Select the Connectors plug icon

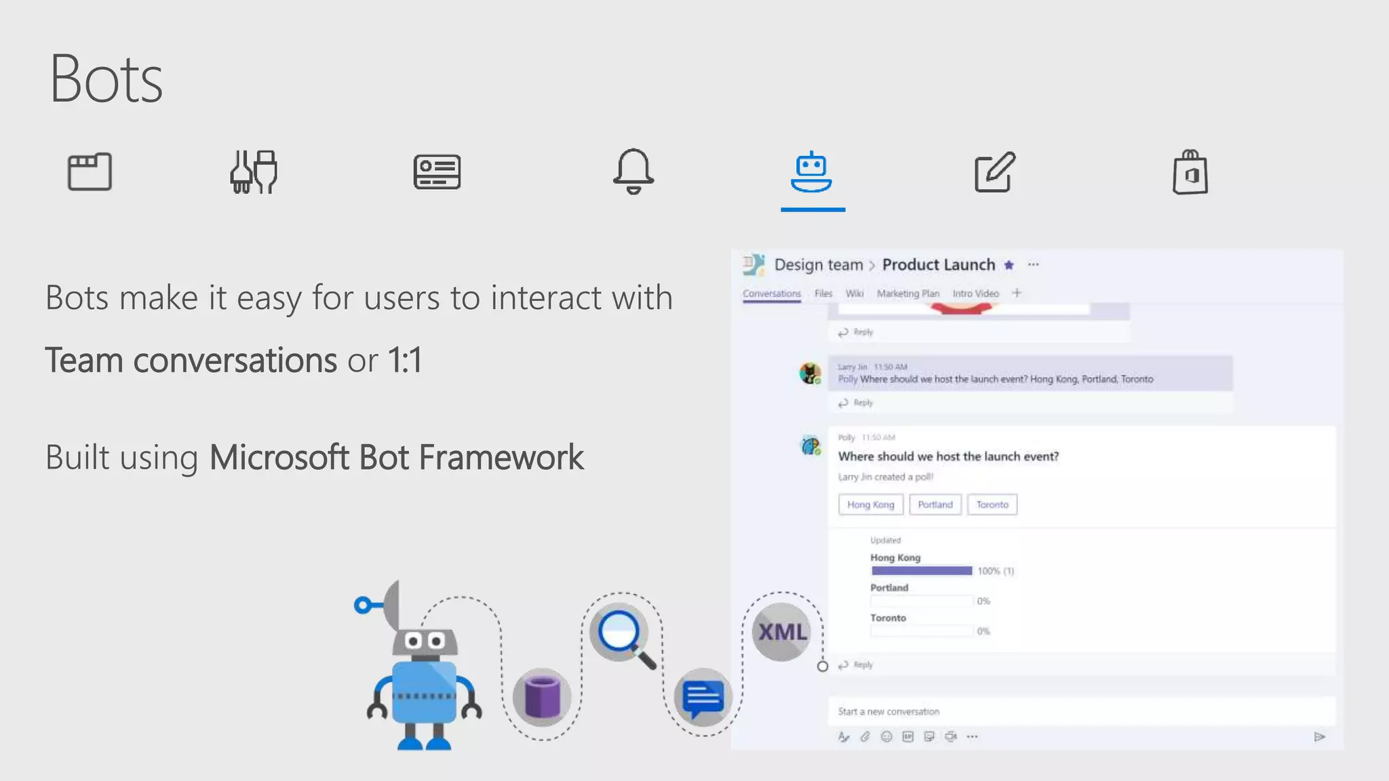tap(254, 172)
